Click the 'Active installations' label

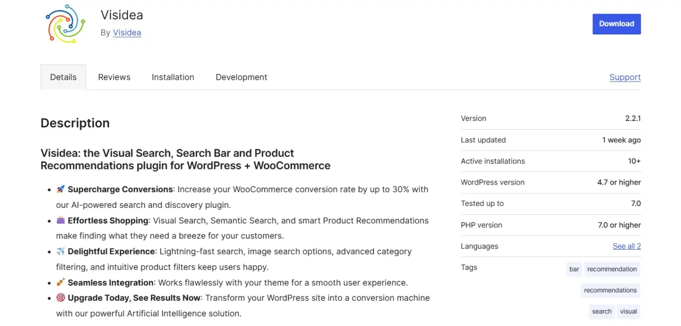(493, 161)
